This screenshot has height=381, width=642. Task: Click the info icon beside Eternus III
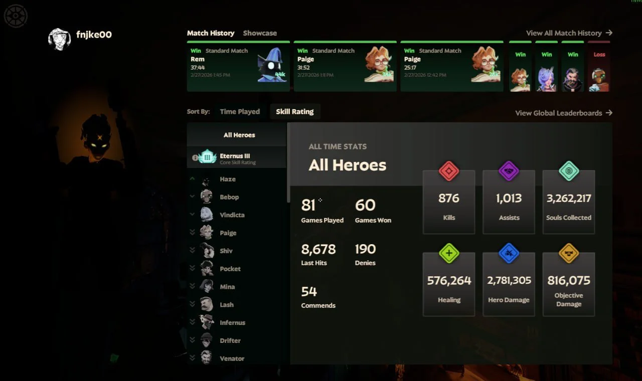pos(195,157)
